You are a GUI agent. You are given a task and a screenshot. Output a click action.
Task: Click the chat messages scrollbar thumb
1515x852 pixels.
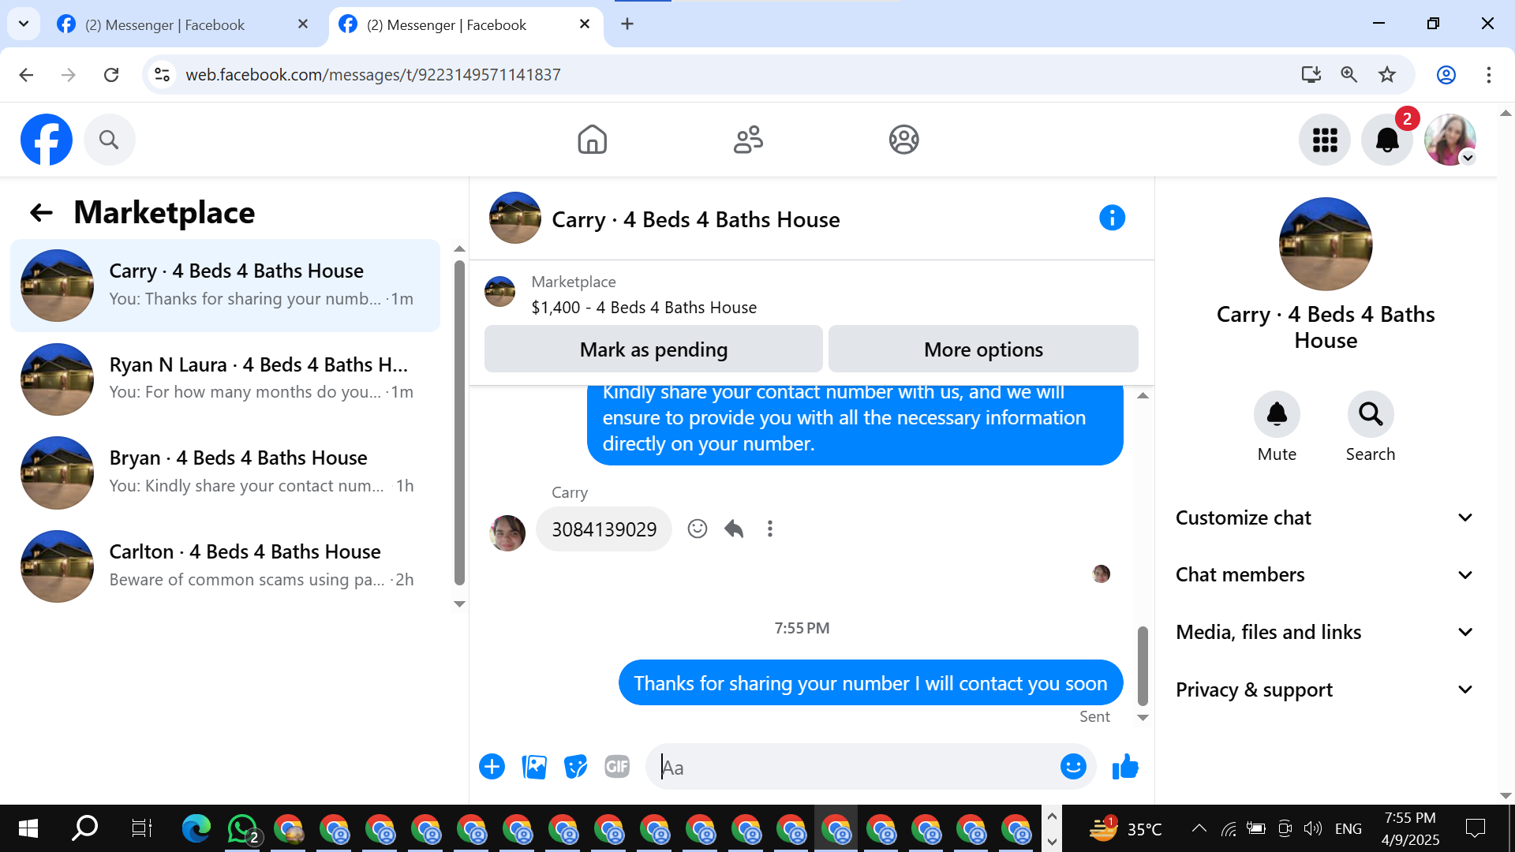[1143, 665]
